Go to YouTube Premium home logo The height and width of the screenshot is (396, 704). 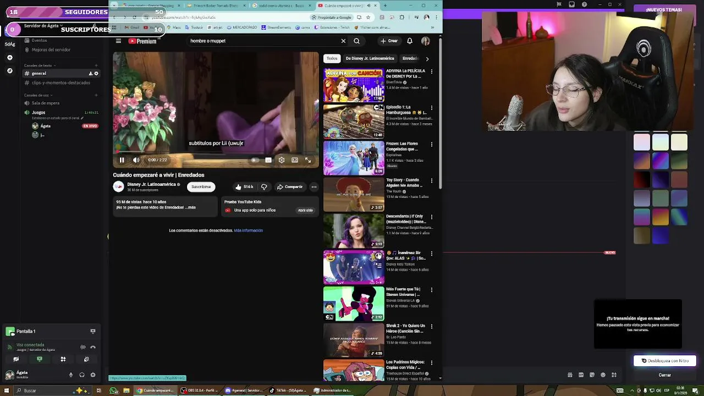(142, 41)
